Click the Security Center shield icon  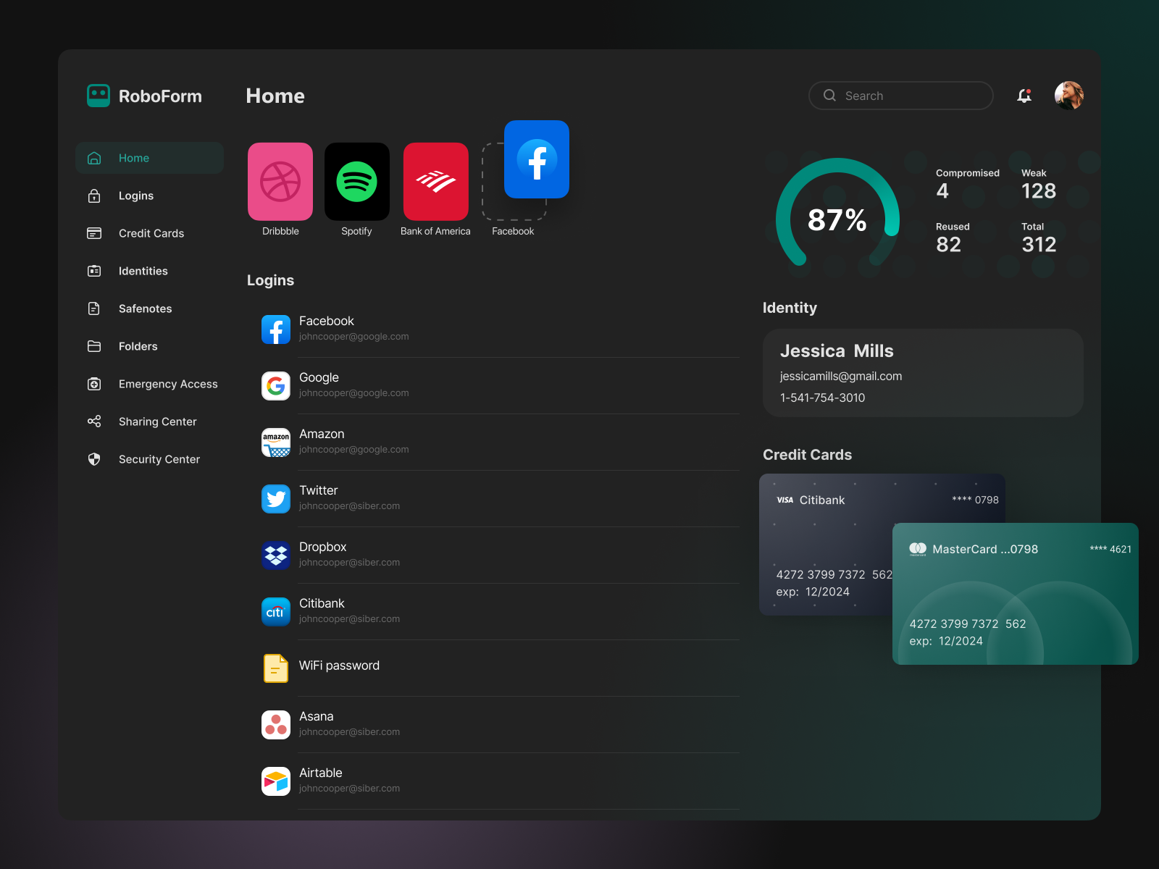point(94,459)
